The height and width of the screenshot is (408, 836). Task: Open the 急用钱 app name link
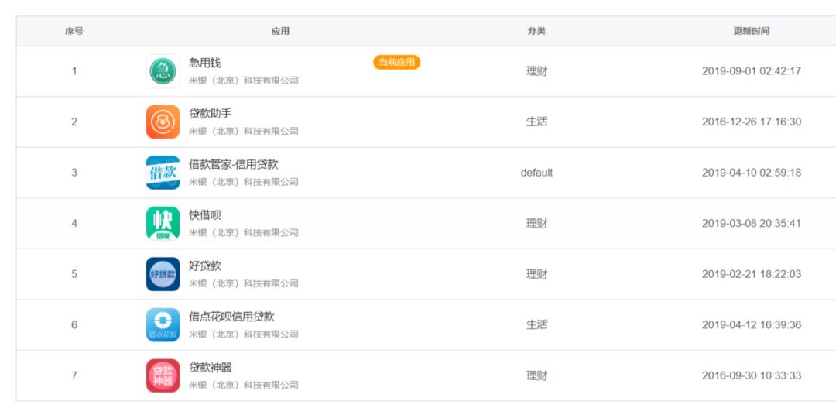[x=205, y=63]
